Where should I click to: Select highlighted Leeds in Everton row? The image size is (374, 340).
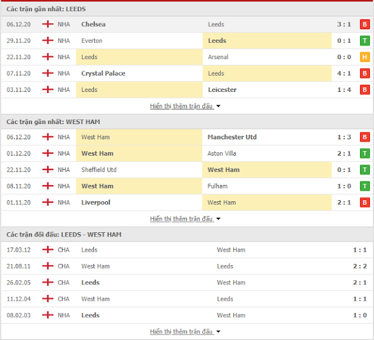coord(217,40)
